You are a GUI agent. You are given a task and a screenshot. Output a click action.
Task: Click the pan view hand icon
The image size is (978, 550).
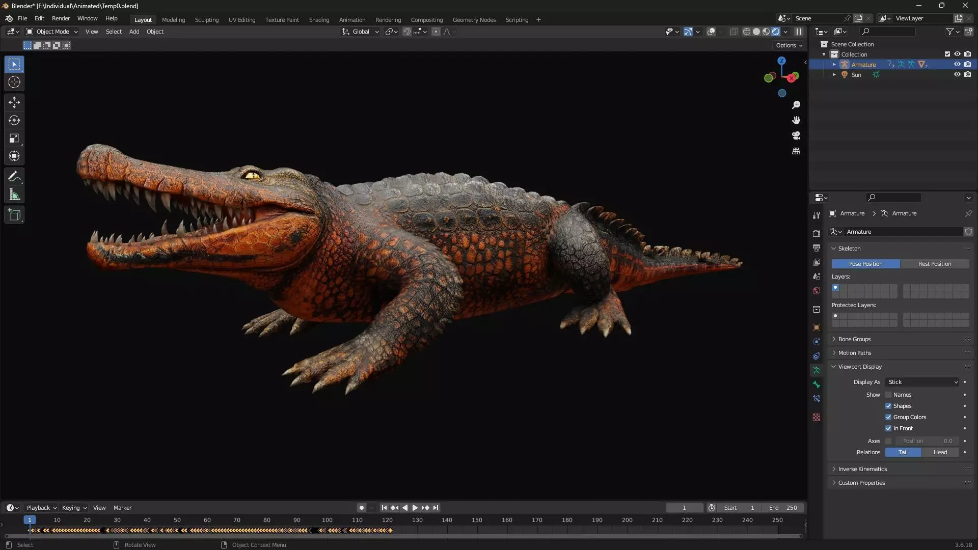coord(796,120)
